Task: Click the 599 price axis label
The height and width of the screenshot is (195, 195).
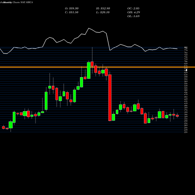Action: click(186, 77)
